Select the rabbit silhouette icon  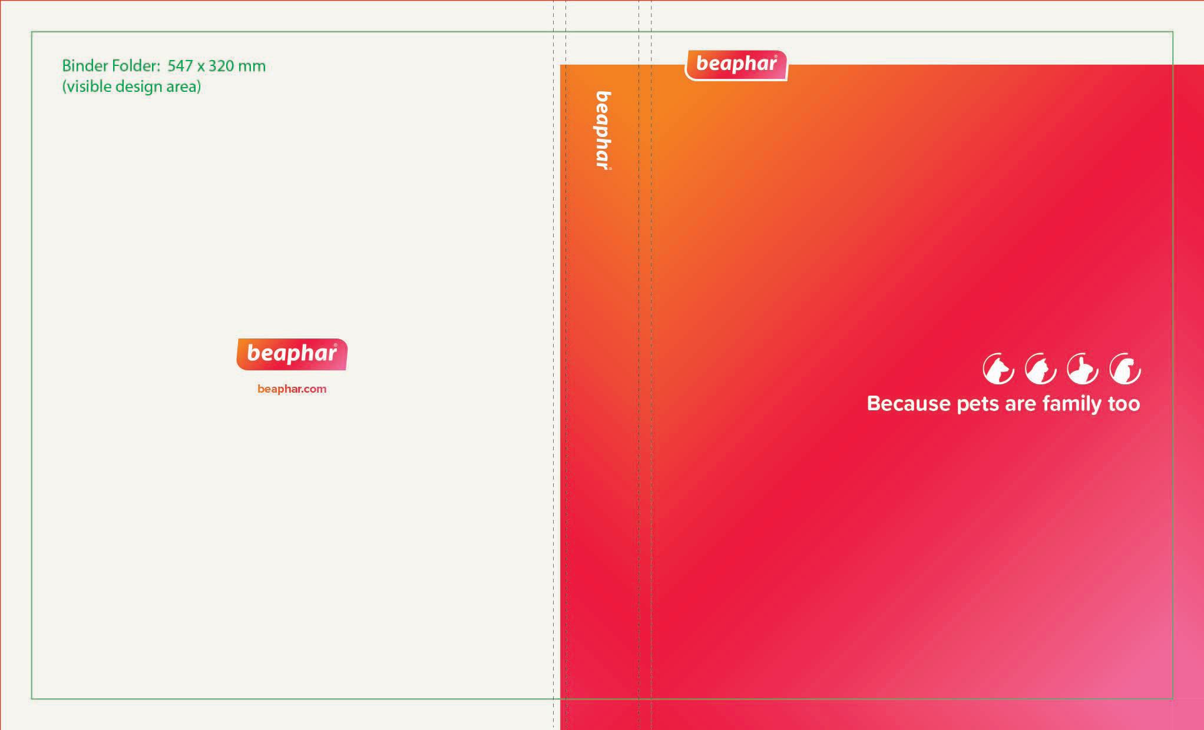click(1083, 369)
